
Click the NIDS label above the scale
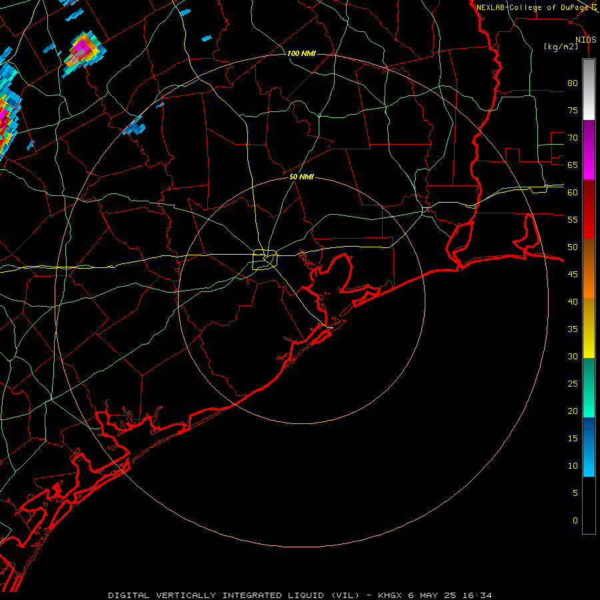(585, 40)
